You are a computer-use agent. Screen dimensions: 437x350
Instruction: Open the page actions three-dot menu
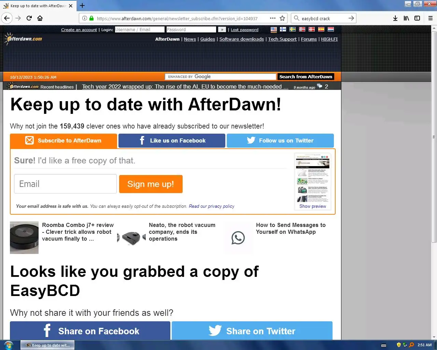click(272, 18)
